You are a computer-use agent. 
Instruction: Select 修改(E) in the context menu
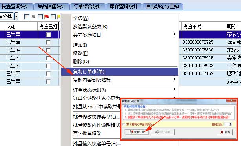pyautogui.click(x=120, y=53)
